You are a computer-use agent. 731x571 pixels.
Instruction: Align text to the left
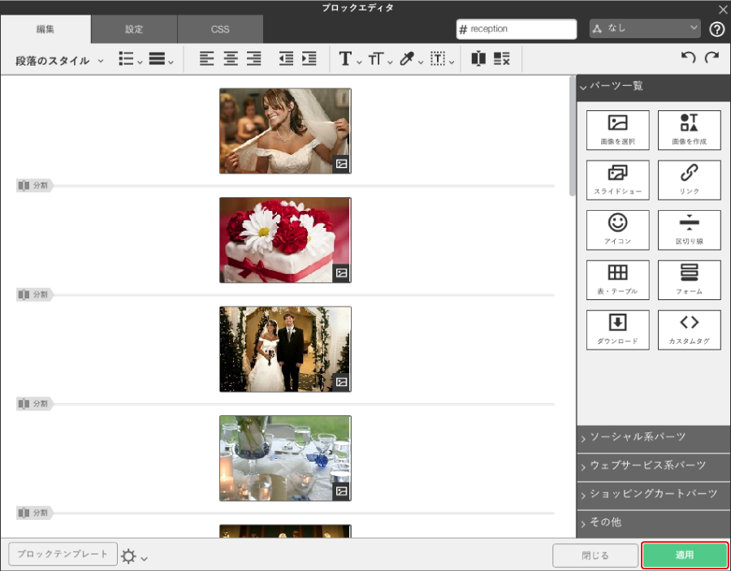(x=206, y=58)
